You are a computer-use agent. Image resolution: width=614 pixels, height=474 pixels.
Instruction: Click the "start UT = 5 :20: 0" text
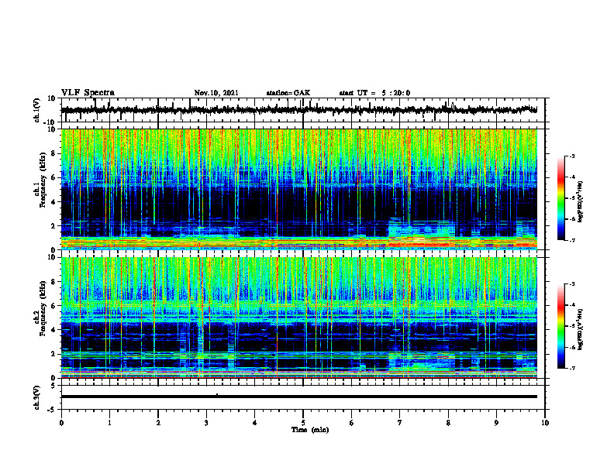point(374,93)
